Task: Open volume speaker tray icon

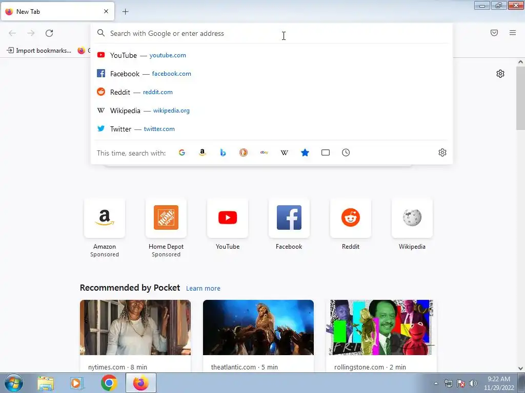Action: (473, 383)
